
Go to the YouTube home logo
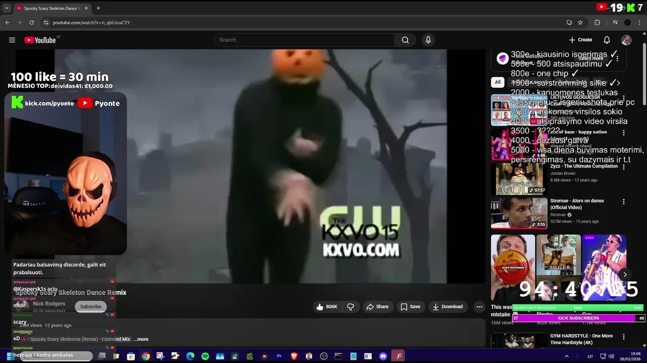tap(40, 40)
